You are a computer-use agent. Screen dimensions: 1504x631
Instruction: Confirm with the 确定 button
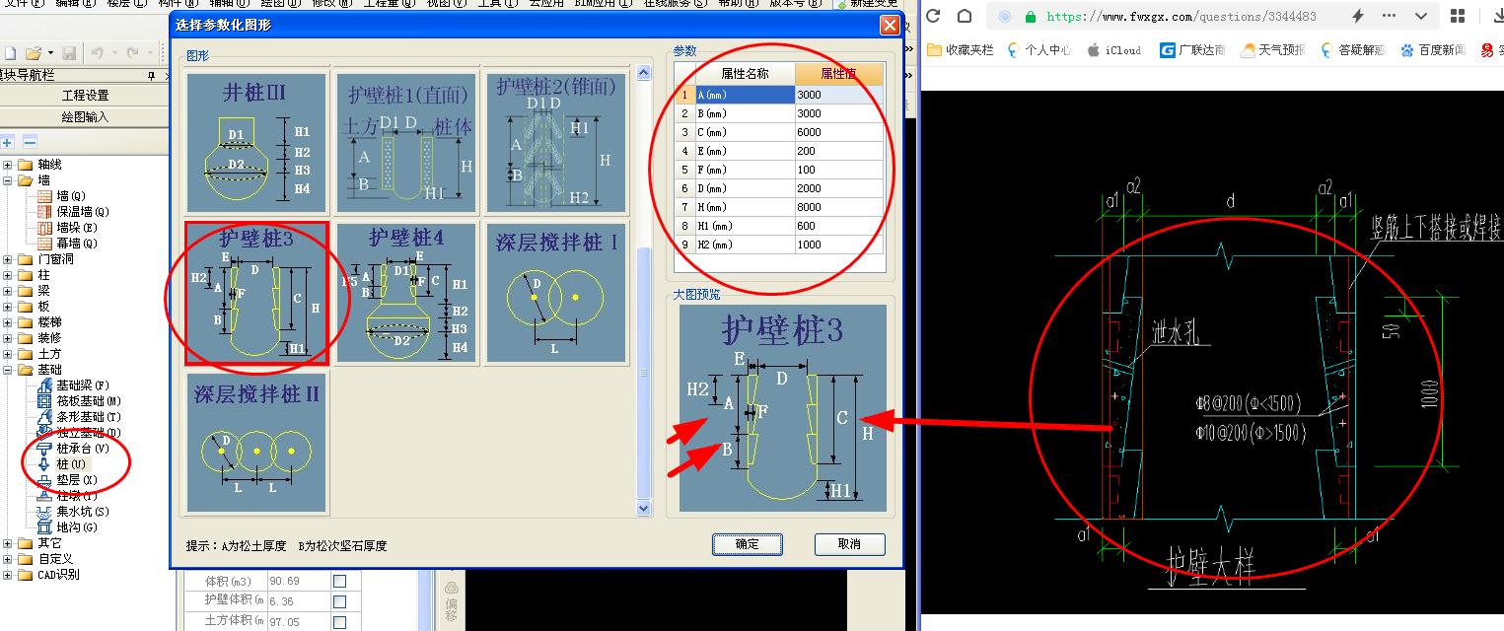pyautogui.click(x=748, y=544)
